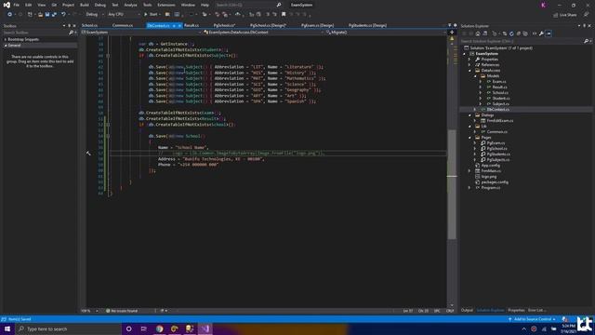Select FrmEditExam.cs in Solution Explorer
This screenshot has width=595, height=335.
pyautogui.click(x=500, y=121)
